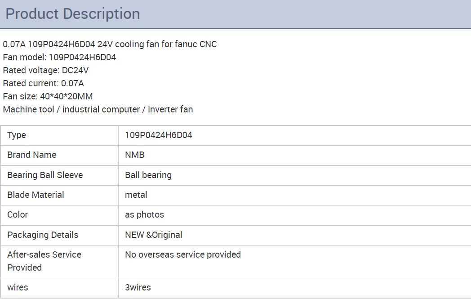Click the Machine tool / inverter fan line
The height and width of the screenshot is (299, 471).
pos(98,109)
